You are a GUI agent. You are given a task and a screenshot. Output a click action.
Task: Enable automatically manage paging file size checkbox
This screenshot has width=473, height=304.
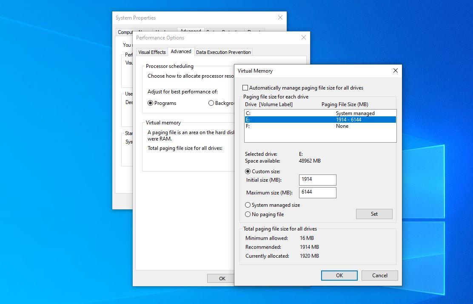click(x=245, y=88)
